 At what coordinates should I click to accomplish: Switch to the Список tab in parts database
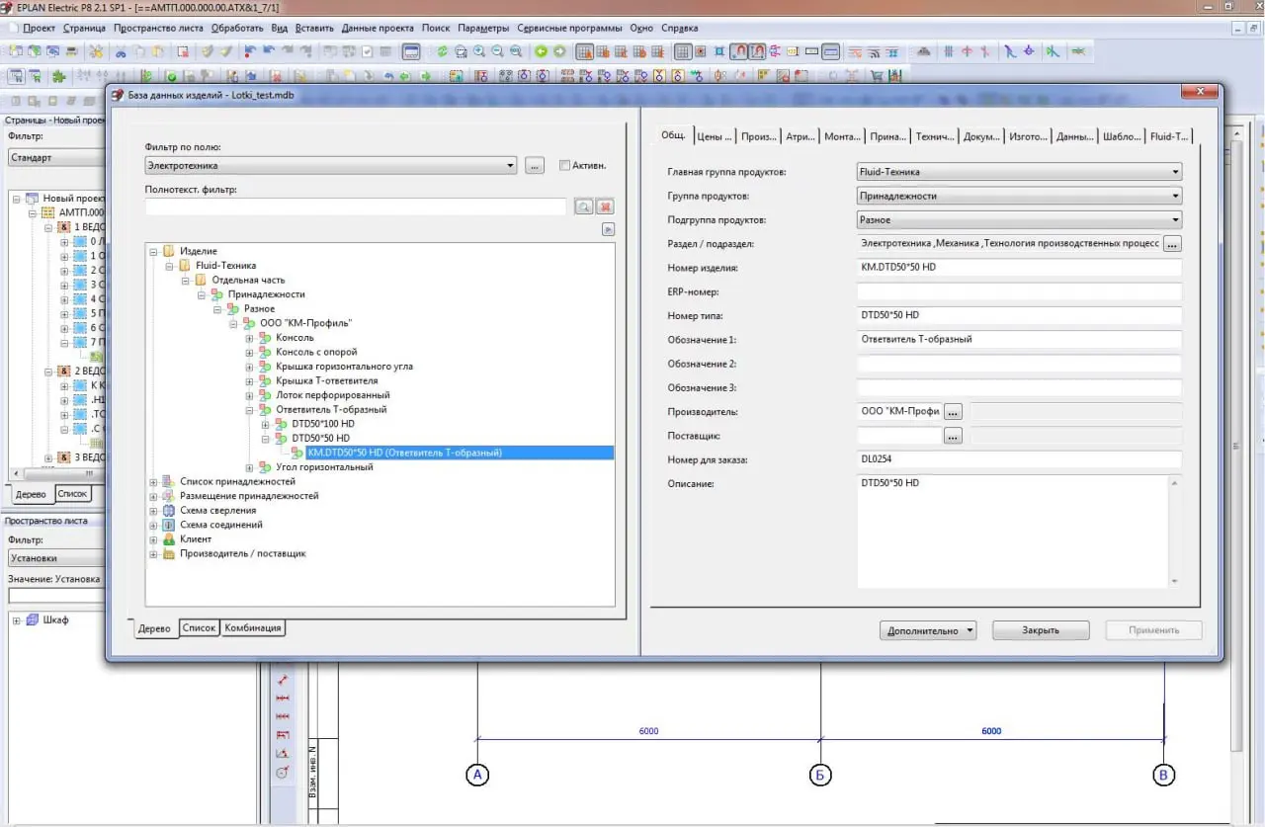[x=199, y=627]
